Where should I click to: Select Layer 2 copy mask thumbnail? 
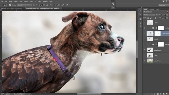point(158,34)
